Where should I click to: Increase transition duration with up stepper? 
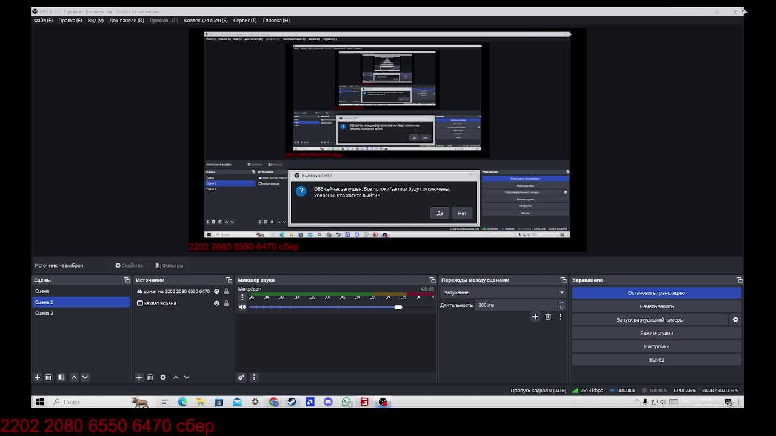click(561, 303)
